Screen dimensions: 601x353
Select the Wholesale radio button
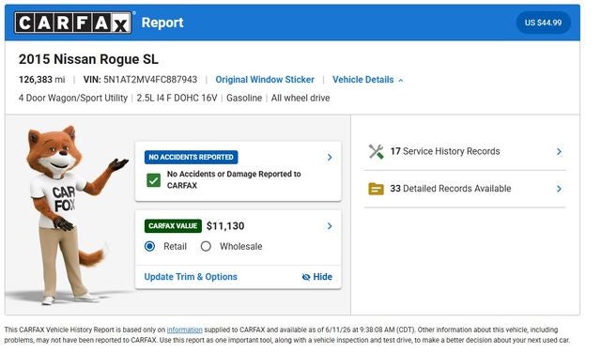coord(206,246)
